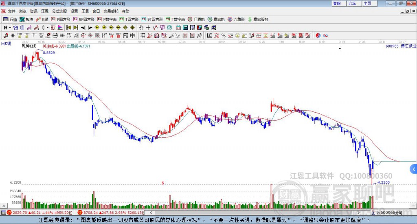Select the Gann fan lines tool
417x224 pixels.
[150, 35]
